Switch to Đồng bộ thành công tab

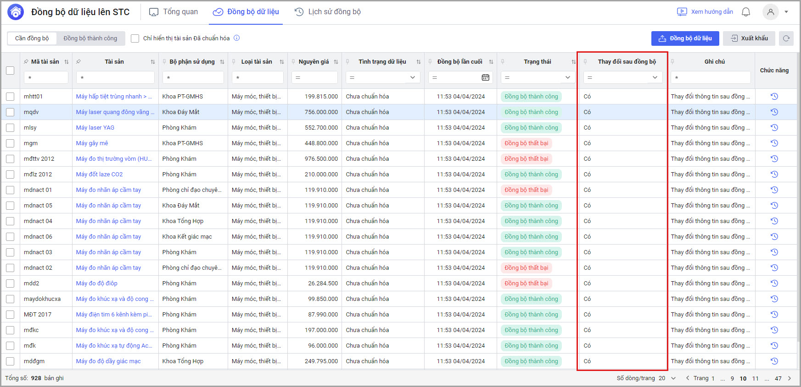90,38
